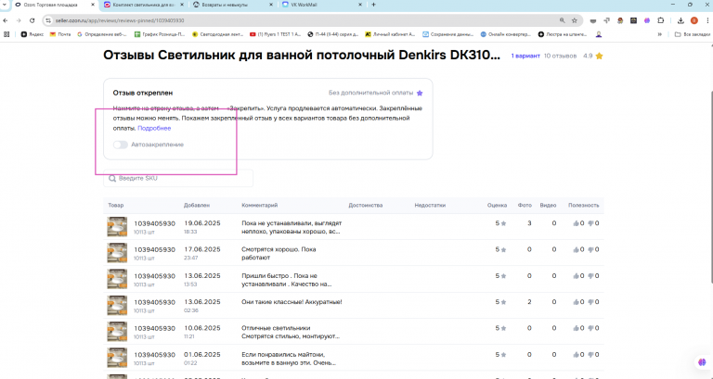Open a new browser tab with plus
Screen dimensions: 713x379
[x=373, y=5]
